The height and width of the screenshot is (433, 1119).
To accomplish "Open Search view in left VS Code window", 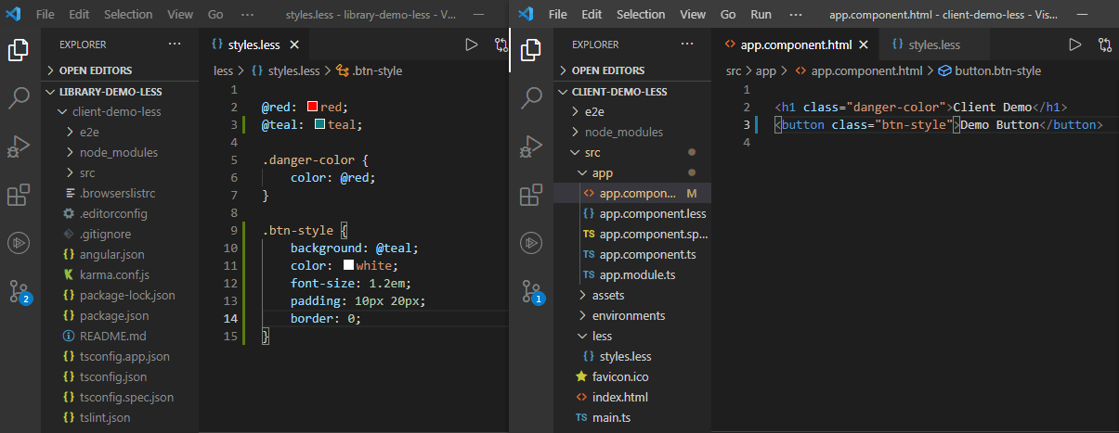I will pyautogui.click(x=19, y=97).
